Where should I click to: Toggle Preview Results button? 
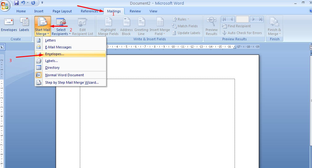click(211, 26)
